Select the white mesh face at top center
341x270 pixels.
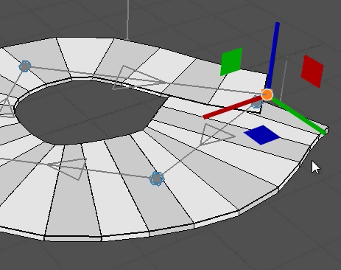point(86,57)
